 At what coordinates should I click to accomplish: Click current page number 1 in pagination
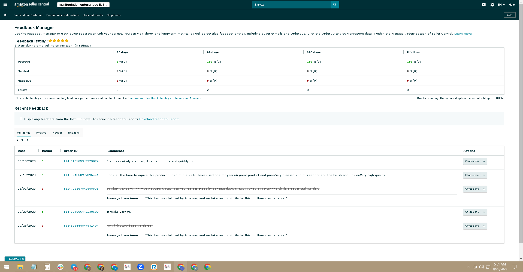22,140
